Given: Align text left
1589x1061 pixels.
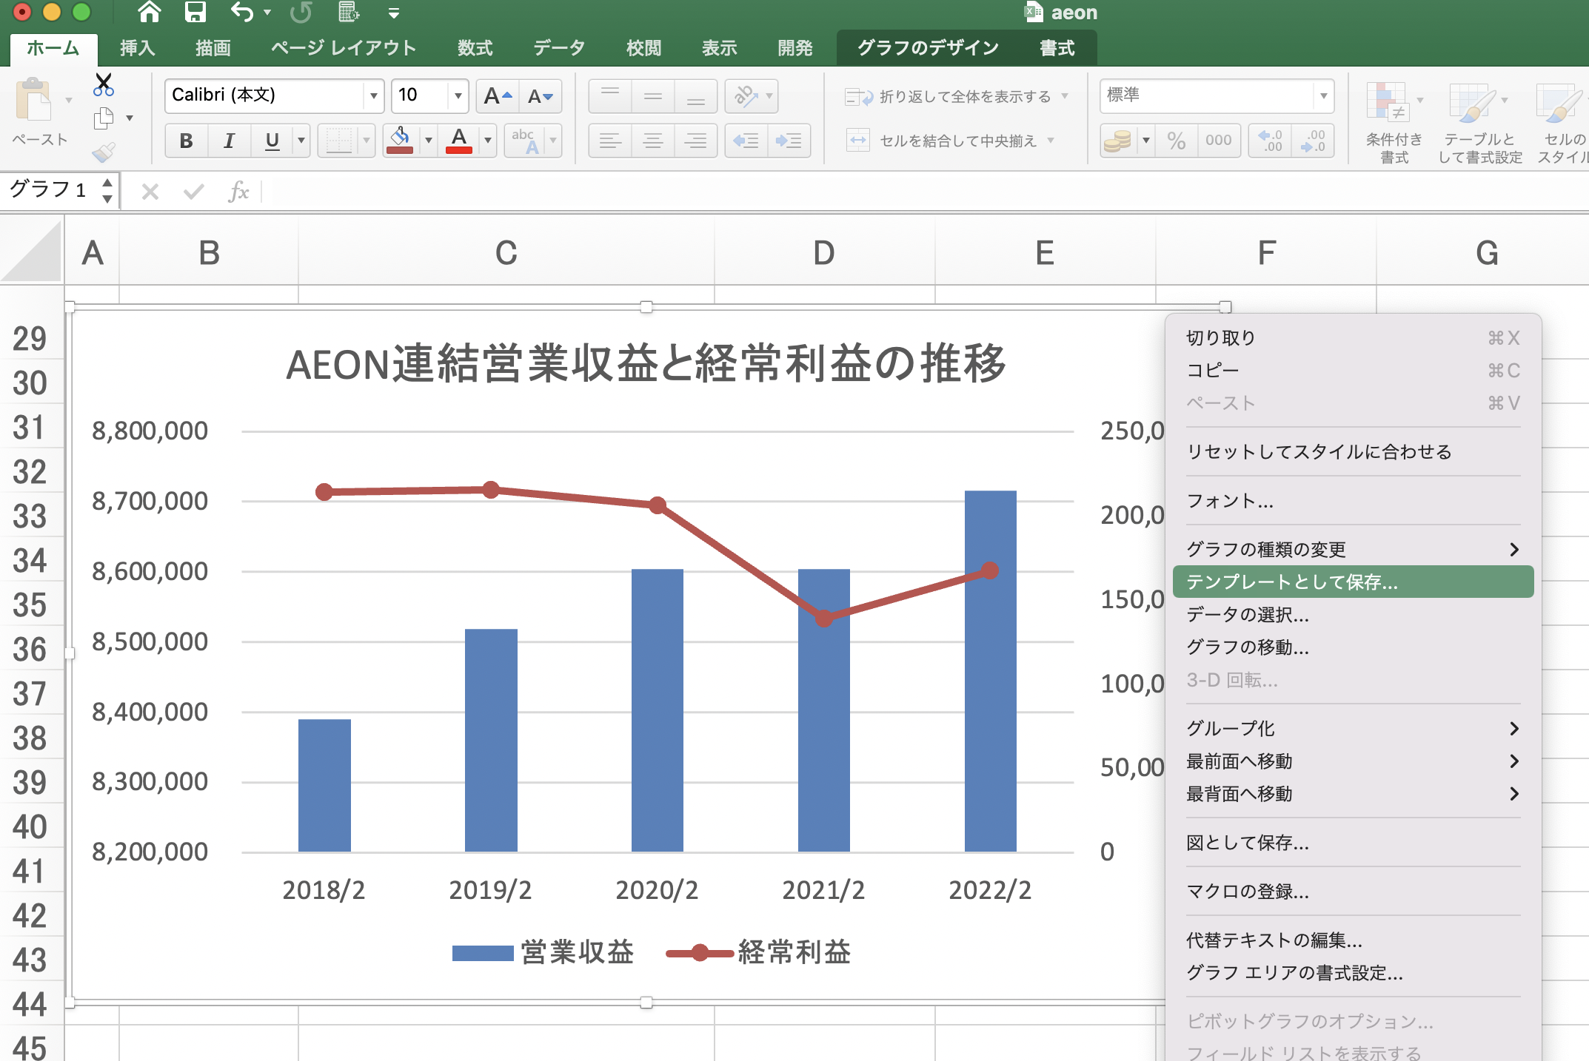Looking at the screenshot, I should [x=610, y=141].
